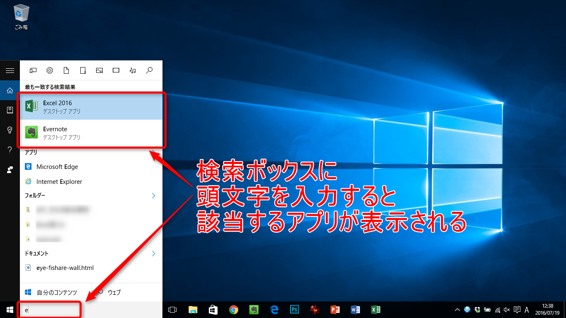Viewport: 566px width, 318px height.
Task: Open the Excel 2016 search result
Action: [x=91, y=106]
